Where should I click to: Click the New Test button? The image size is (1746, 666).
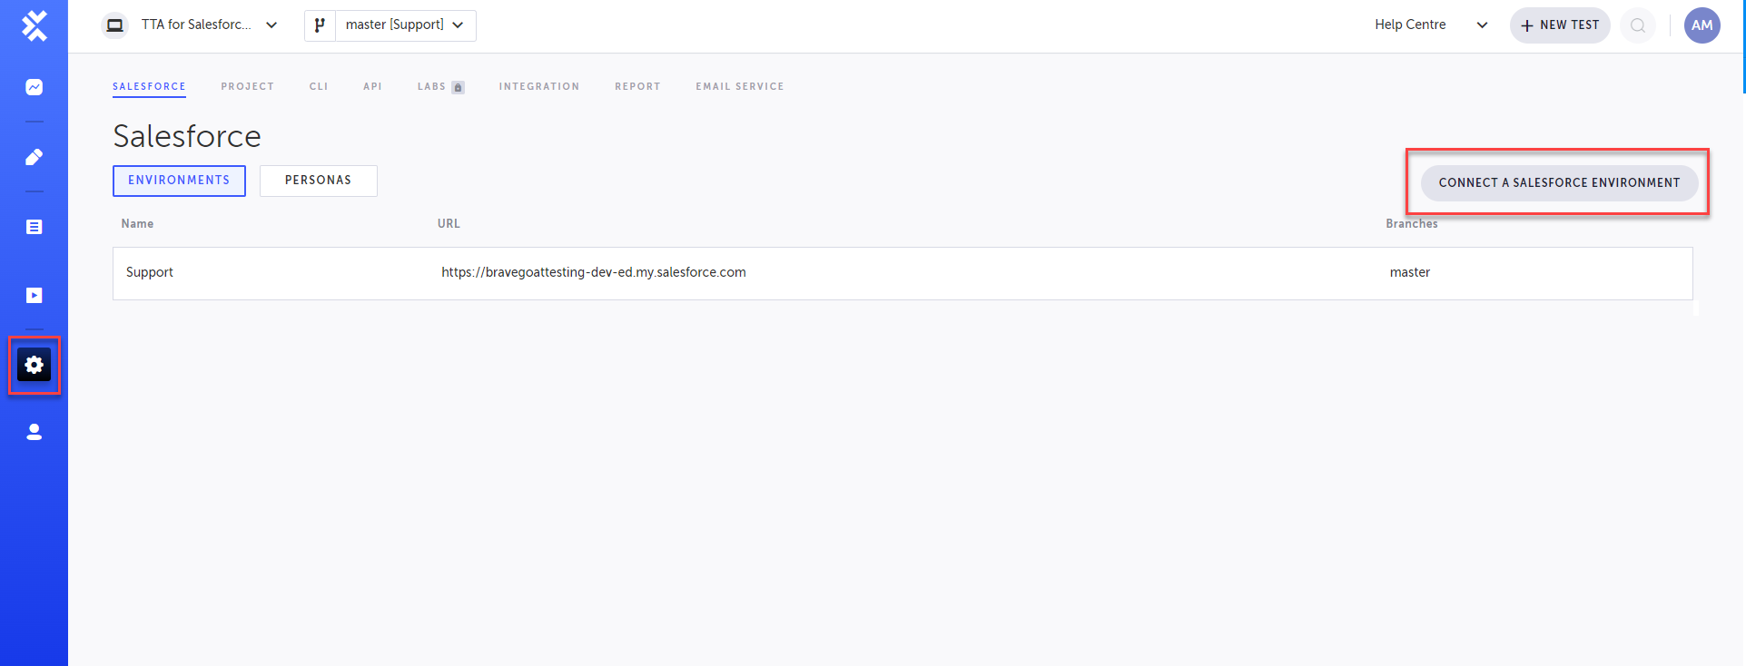(x=1560, y=25)
